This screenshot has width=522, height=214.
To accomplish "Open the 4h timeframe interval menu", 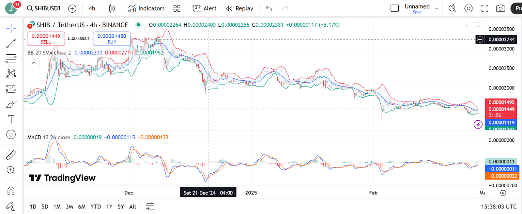I will [92, 8].
